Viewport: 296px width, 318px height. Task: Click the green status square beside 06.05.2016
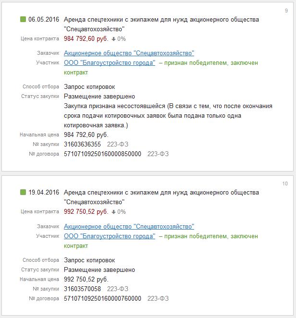tap(23, 19)
